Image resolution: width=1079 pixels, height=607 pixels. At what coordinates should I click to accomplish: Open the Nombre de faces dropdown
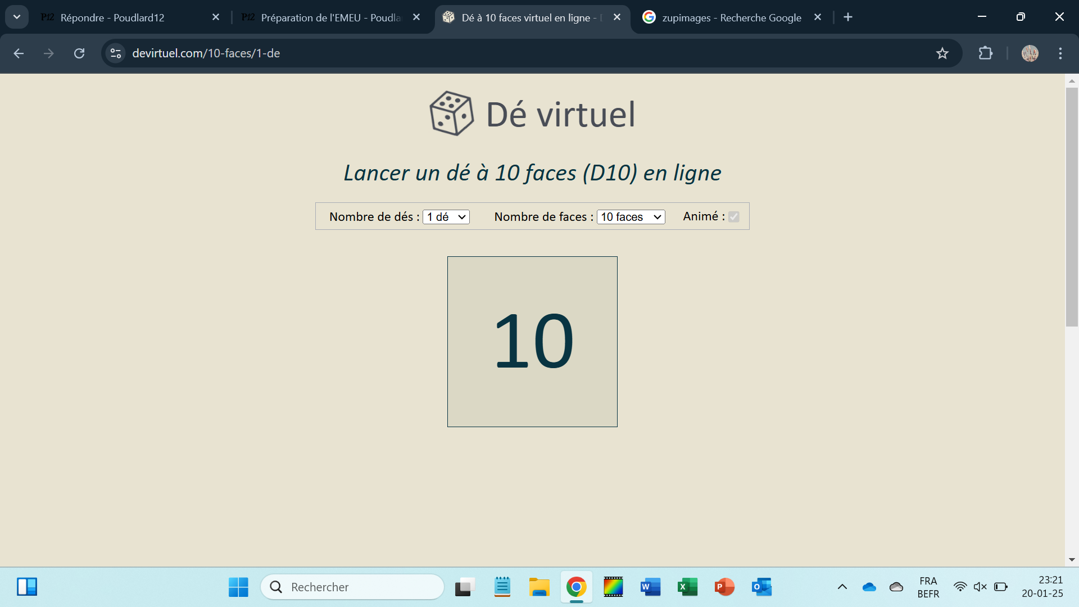(631, 217)
